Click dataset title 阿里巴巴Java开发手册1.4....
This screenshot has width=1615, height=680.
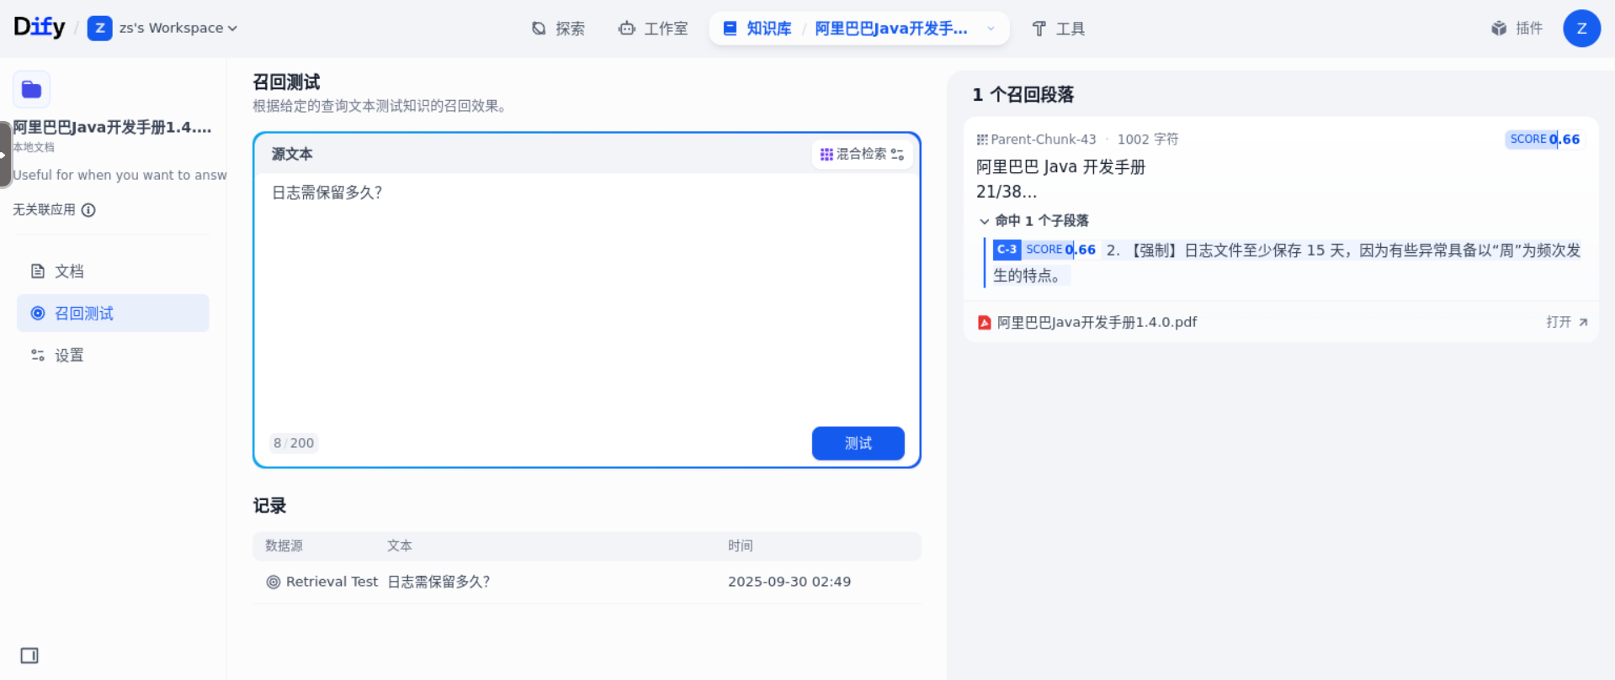[112, 128]
